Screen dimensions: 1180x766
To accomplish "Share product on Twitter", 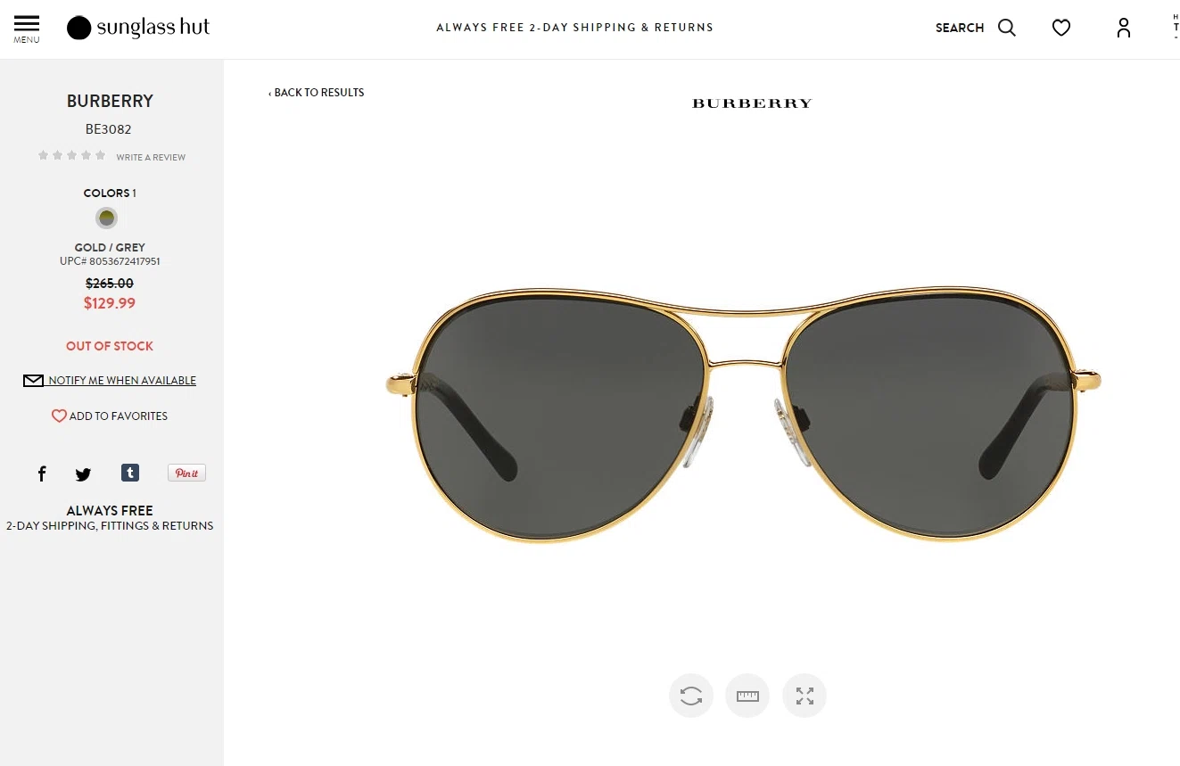I will [x=83, y=474].
